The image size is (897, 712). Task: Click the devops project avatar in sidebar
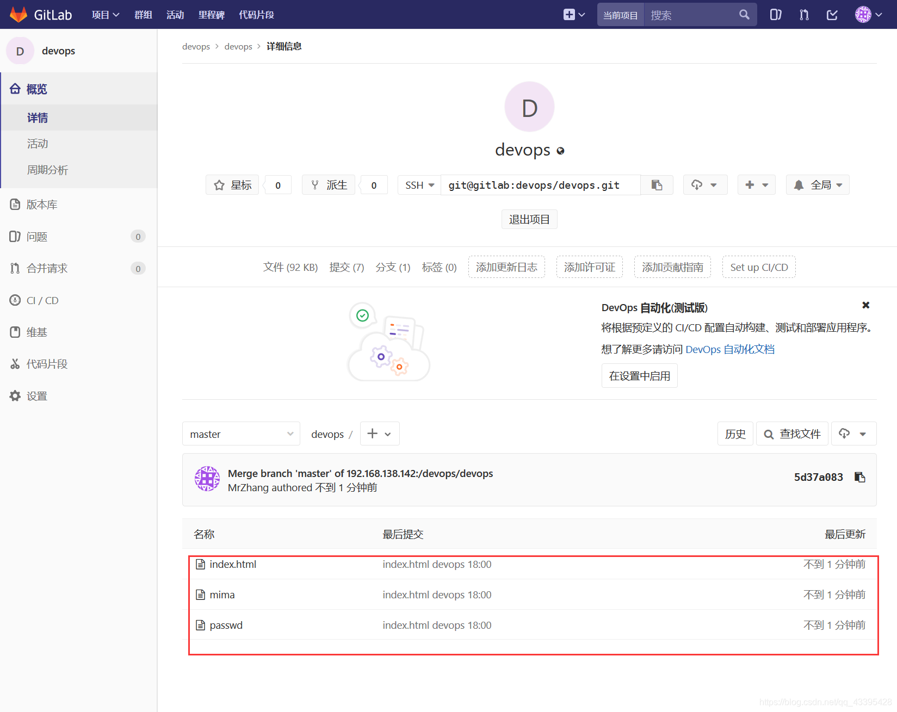[20, 51]
